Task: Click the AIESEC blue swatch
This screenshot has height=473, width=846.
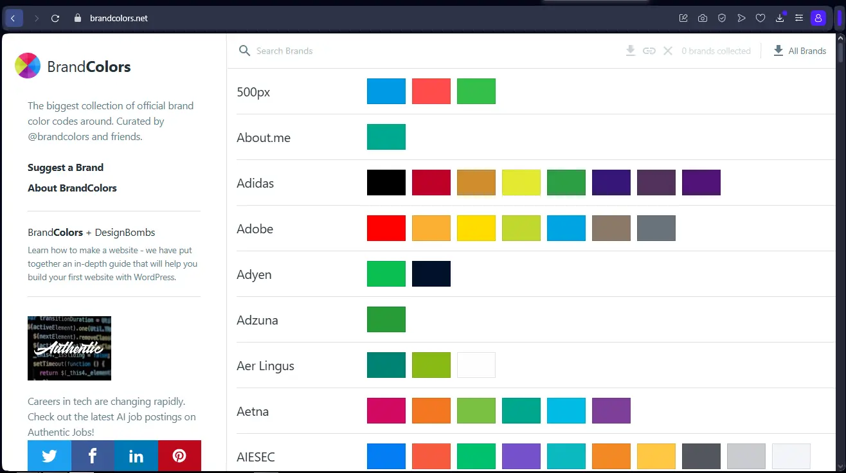Action: pyautogui.click(x=386, y=456)
